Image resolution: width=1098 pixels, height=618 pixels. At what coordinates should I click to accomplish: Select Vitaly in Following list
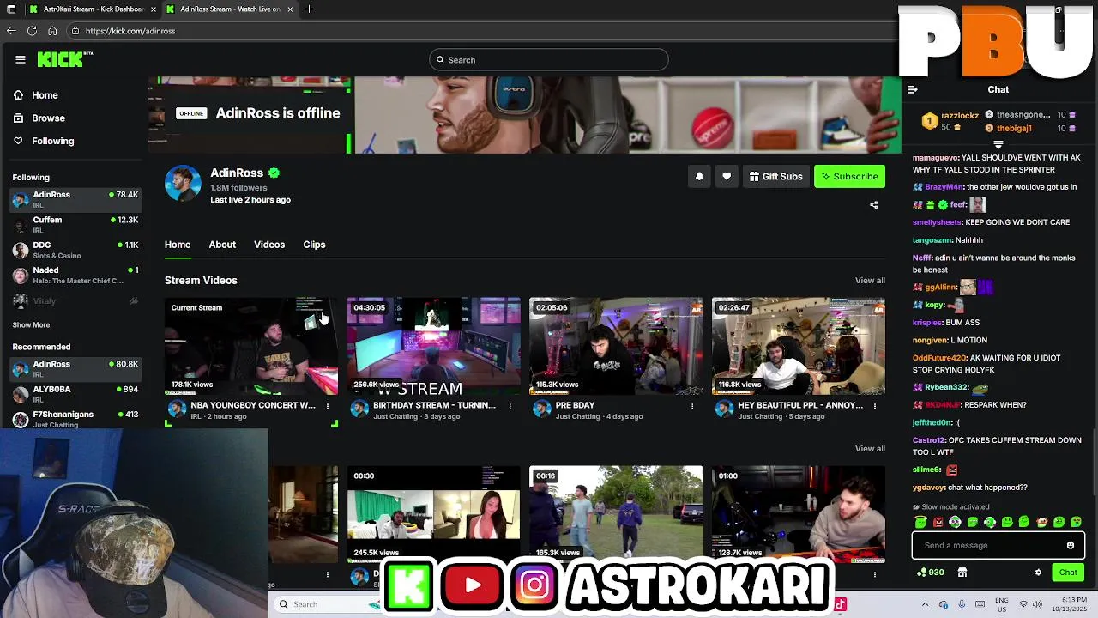coord(75,300)
